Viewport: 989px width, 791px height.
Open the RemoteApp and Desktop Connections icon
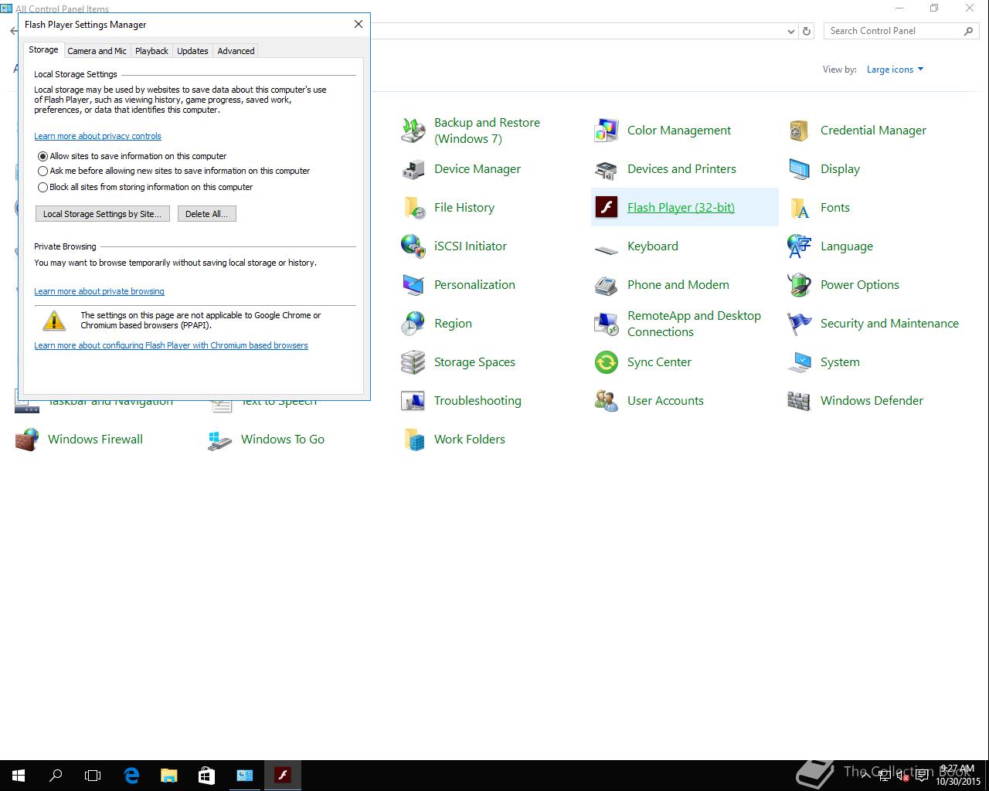607,324
